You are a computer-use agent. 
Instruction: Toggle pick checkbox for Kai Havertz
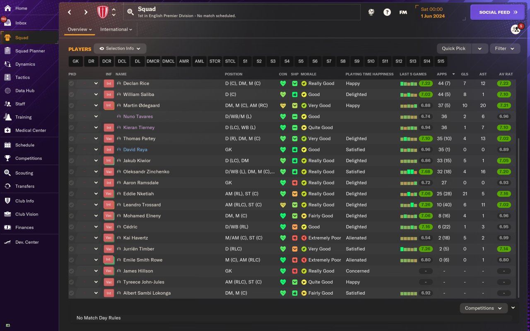click(x=71, y=238)
